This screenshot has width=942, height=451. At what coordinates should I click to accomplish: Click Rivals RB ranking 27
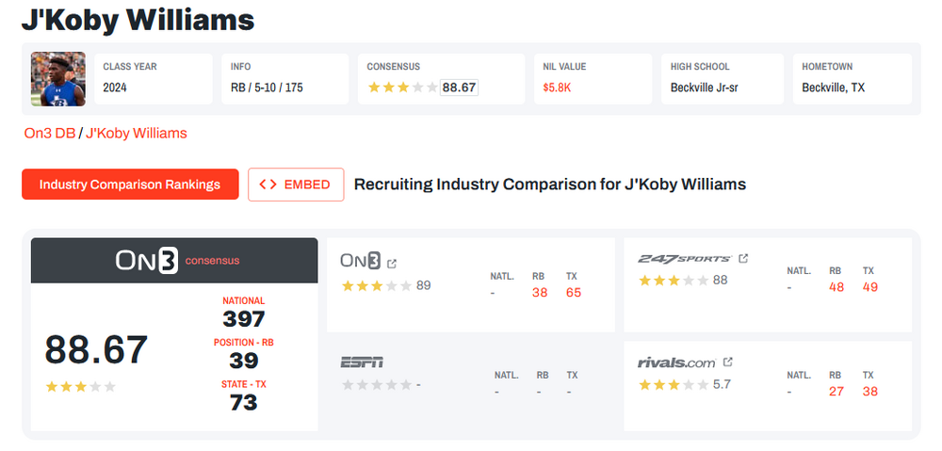(x=836, y=391)
